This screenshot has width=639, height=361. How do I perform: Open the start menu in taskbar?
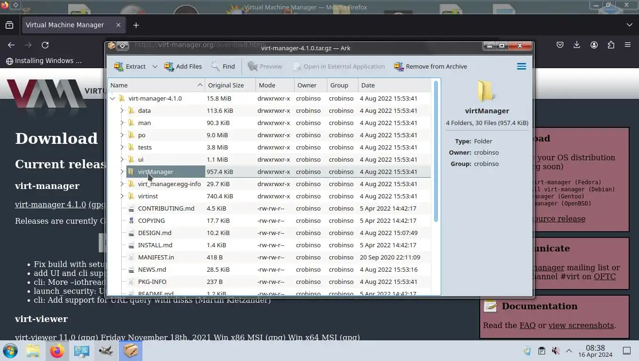point(10,351)
